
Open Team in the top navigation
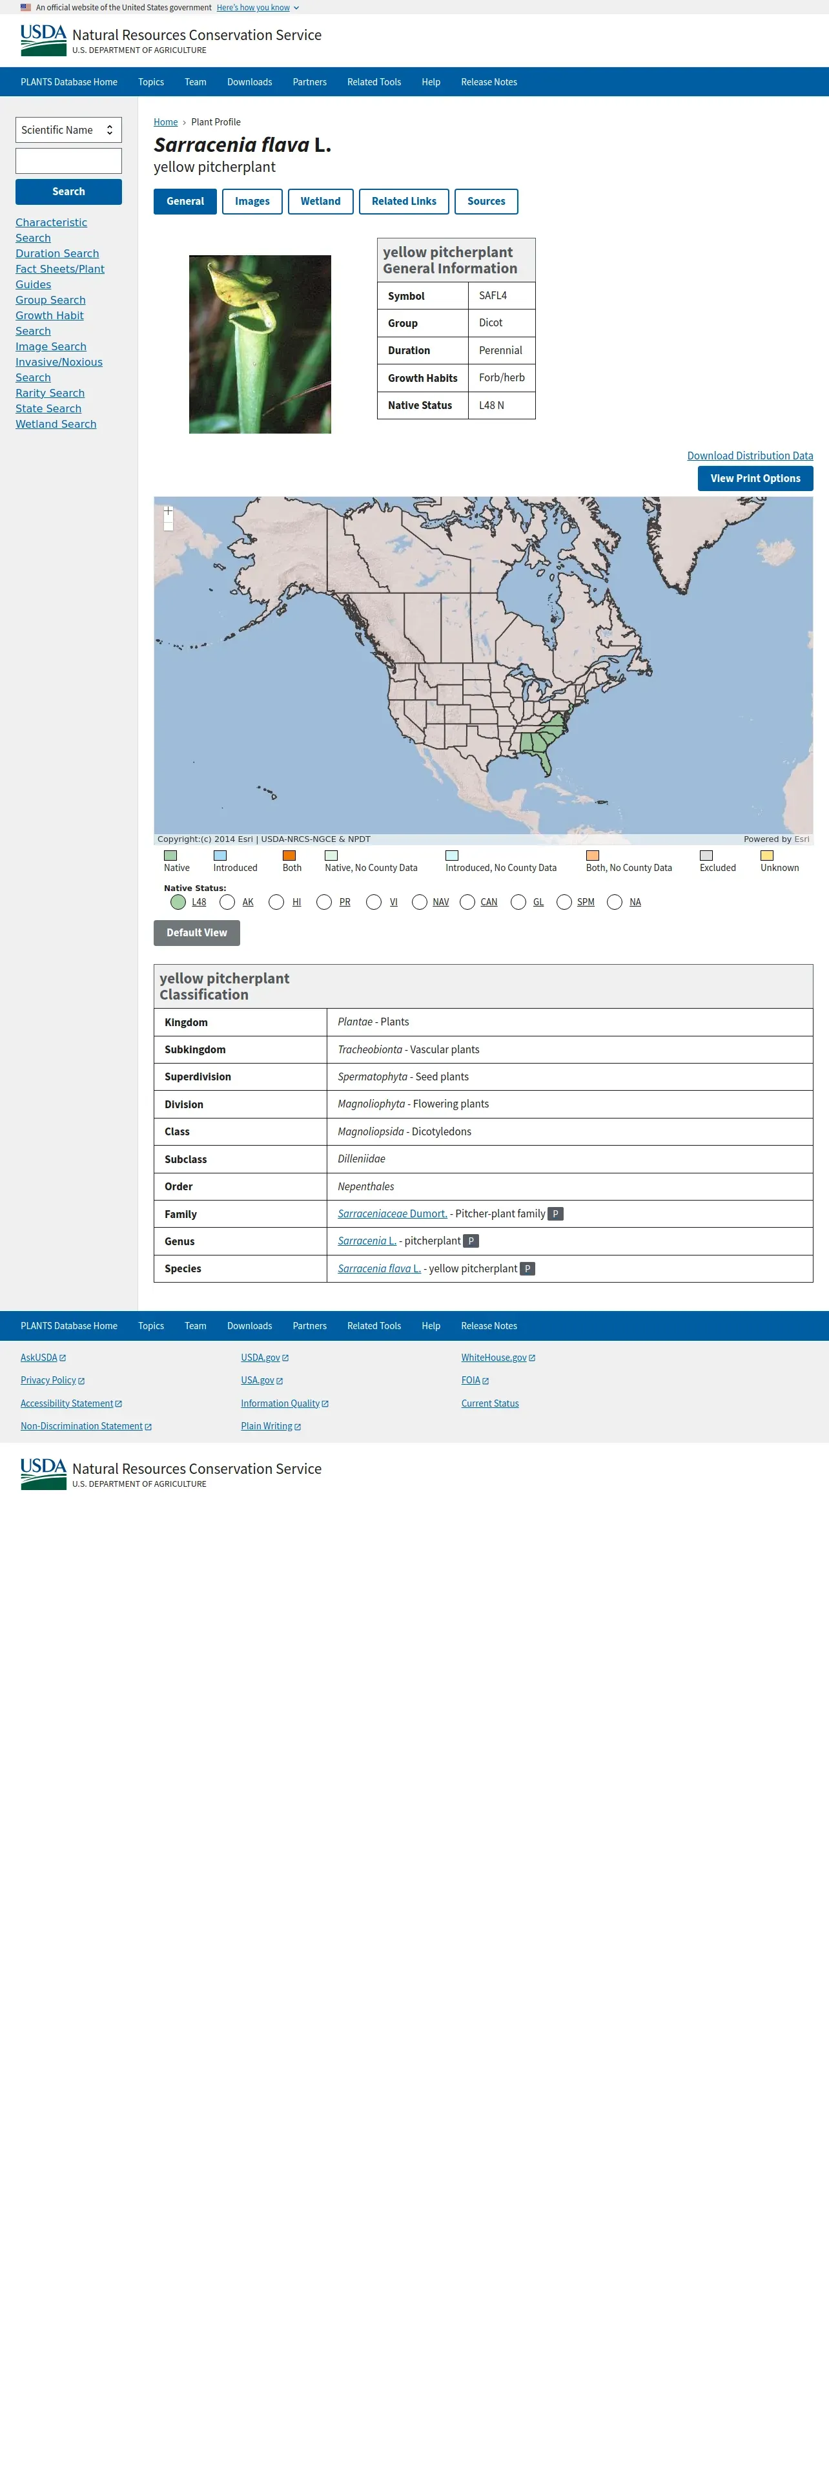(195, 82)
